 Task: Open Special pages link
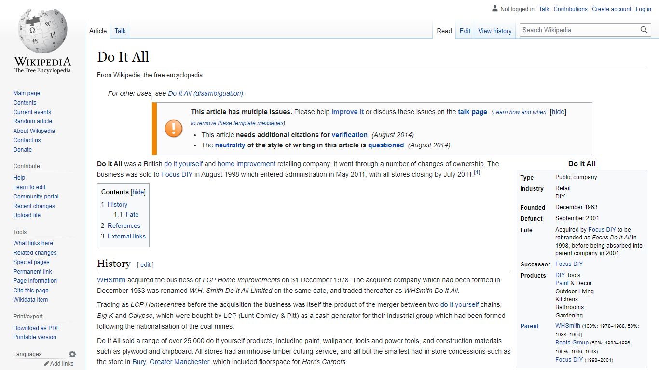click(x=31, y=262)
